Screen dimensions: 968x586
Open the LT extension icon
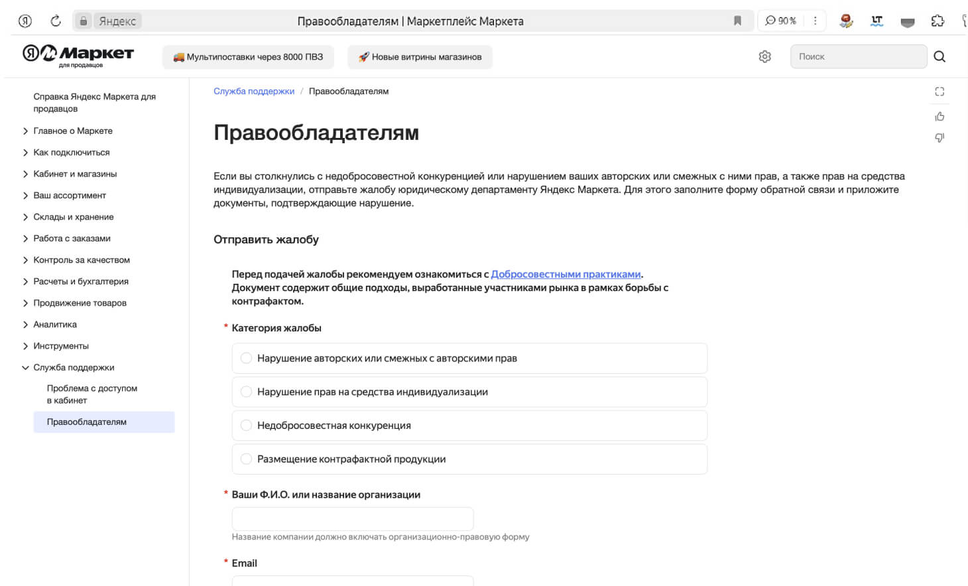(877, 21)
